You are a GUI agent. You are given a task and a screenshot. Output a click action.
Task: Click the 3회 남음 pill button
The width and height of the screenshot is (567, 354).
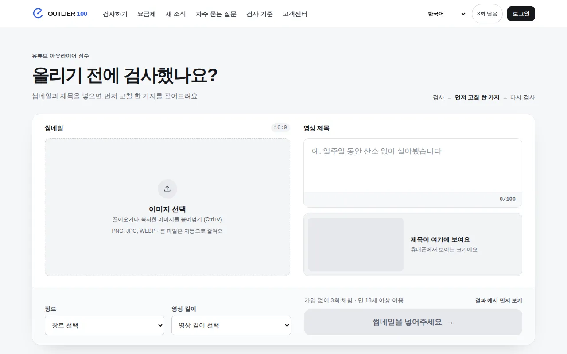click(x=487, y=14)
